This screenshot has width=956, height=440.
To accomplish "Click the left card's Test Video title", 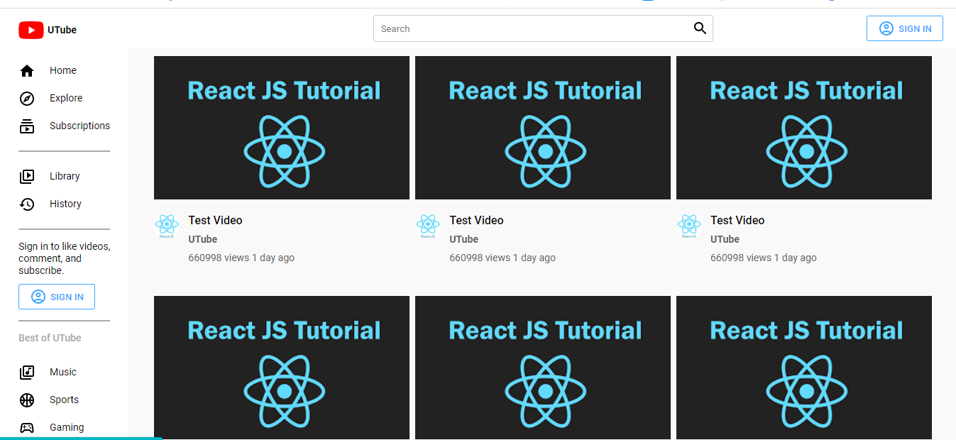I will 215,221.
